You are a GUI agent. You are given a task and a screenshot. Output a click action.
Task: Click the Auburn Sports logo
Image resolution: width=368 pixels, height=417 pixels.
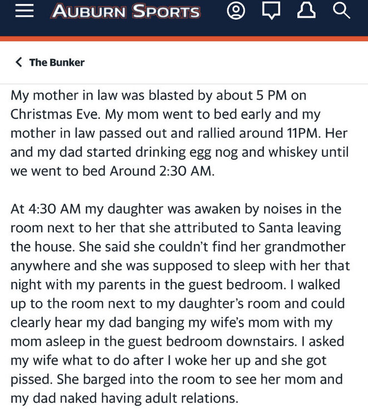pos(126,12)
